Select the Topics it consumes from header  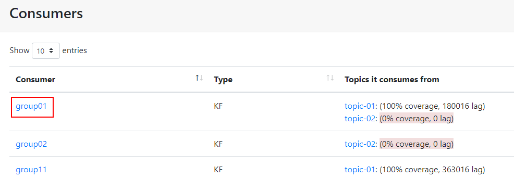tap(391, 80)
